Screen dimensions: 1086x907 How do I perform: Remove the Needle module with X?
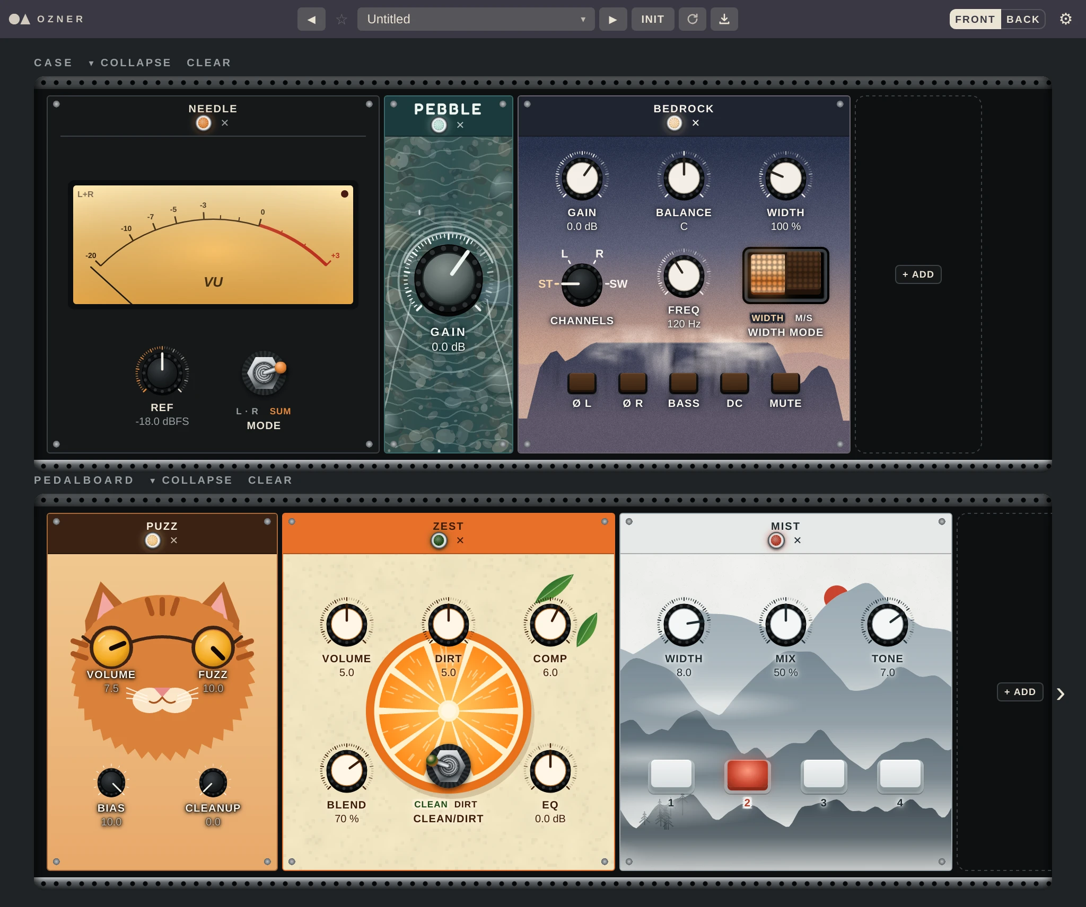tap(225, 123)
